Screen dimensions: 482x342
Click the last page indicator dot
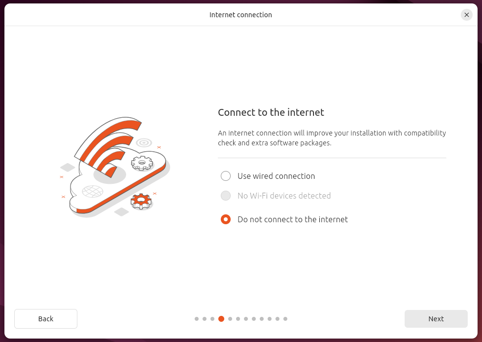click(x=285, y=319)
